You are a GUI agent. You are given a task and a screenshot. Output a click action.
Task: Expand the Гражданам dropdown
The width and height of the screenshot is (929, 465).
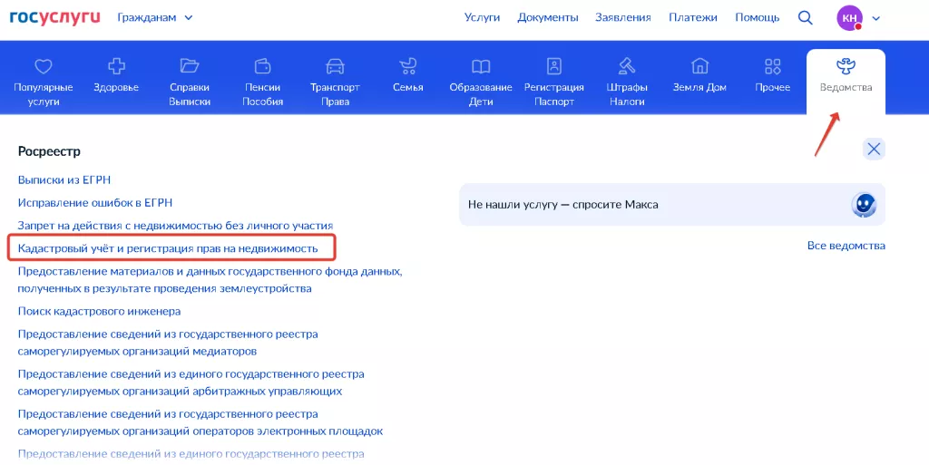point(154,18)
